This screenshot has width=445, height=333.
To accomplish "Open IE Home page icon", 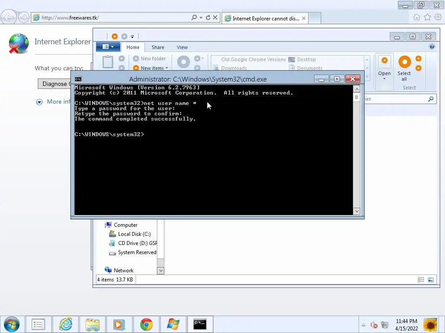I will point(417,17).
